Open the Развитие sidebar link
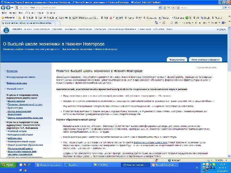The width and height of the screenshot is (231, 173). click(12, 71)
